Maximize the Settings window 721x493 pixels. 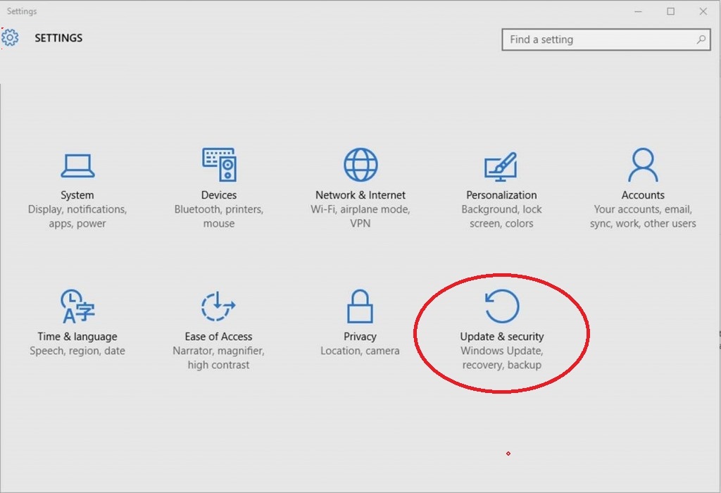tap(671, 11)
